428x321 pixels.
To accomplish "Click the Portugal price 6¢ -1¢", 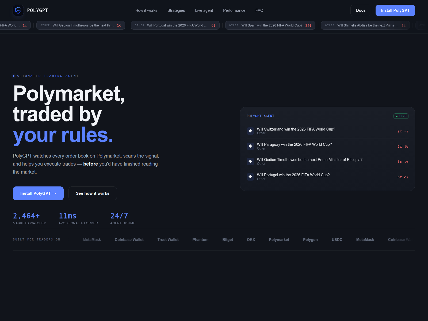I will (403, 177).
